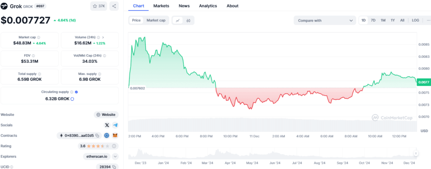This screenshot has height=169, width=431.
Task: Set chart range to All
Action: [x=402, y=20]
